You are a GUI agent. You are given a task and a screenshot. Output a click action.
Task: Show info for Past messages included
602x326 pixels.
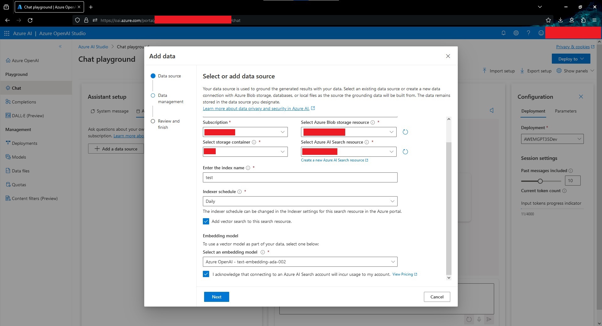tap(571, 171)
